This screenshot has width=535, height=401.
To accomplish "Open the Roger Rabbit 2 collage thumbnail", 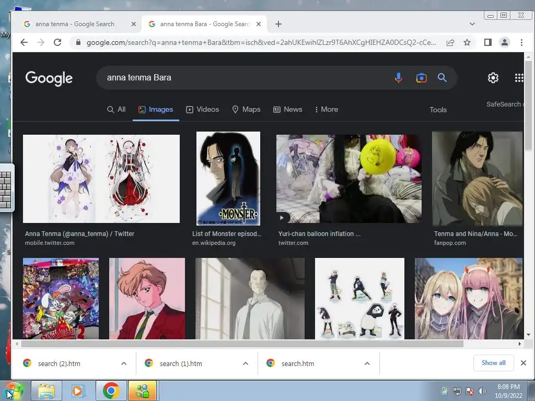I will [x=61, y=298].
